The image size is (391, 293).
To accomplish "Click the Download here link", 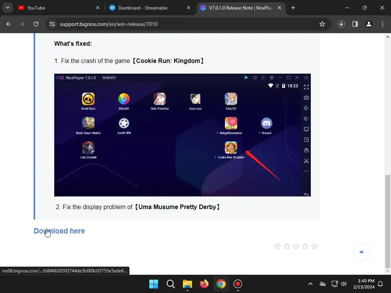I will 59,231.
